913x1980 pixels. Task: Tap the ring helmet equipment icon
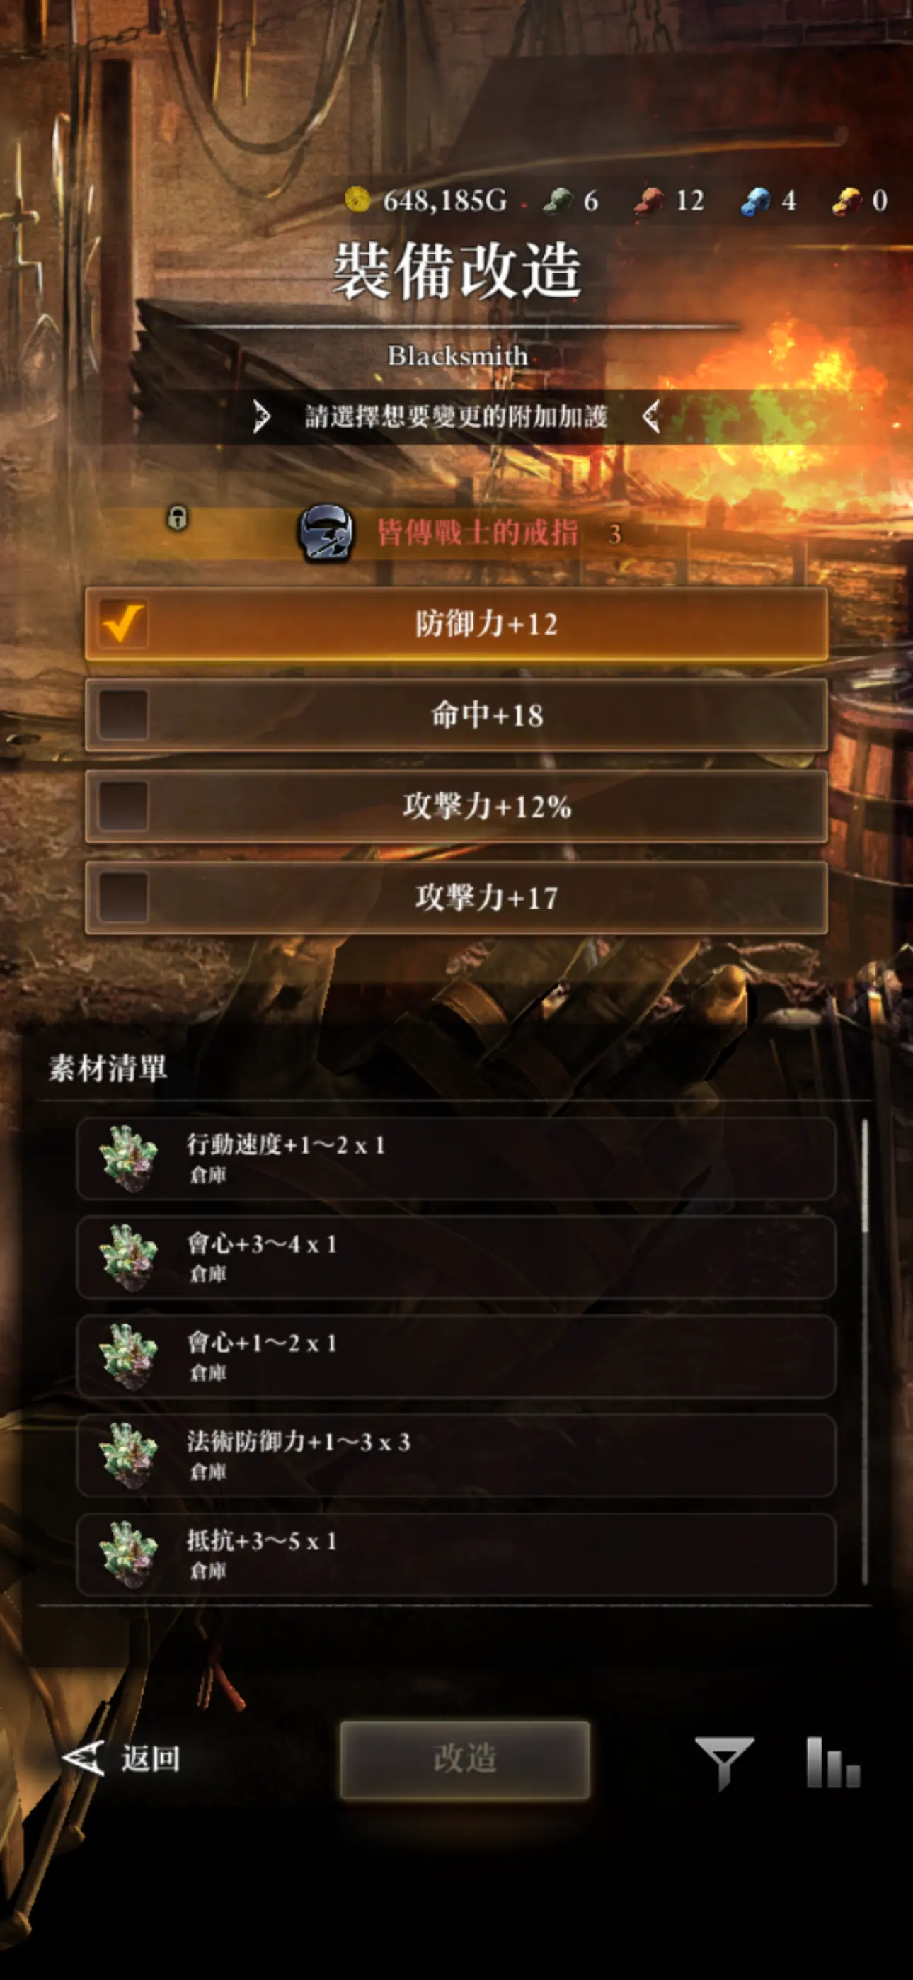(326, 533)
